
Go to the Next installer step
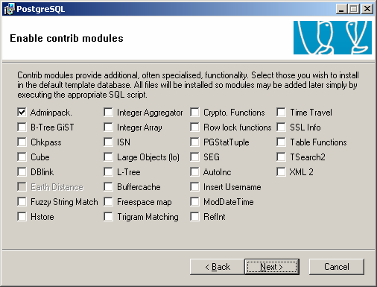pyautogui.click(x=272, y=267)
